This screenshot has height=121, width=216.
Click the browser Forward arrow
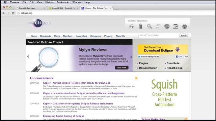click(8, 13)
